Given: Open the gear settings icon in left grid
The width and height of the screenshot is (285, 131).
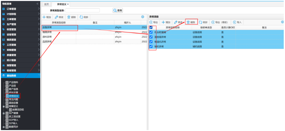Looking at the screenshot, I should point(142,17).
